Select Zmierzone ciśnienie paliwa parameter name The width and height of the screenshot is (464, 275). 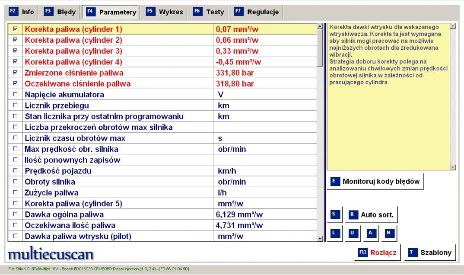click(74, 73)
